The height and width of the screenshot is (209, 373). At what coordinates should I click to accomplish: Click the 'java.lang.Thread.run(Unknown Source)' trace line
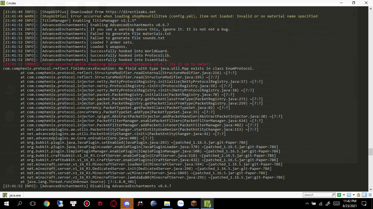(x=78, y=182)
